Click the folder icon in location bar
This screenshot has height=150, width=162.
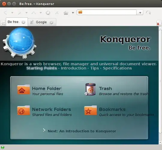point(80,12)
